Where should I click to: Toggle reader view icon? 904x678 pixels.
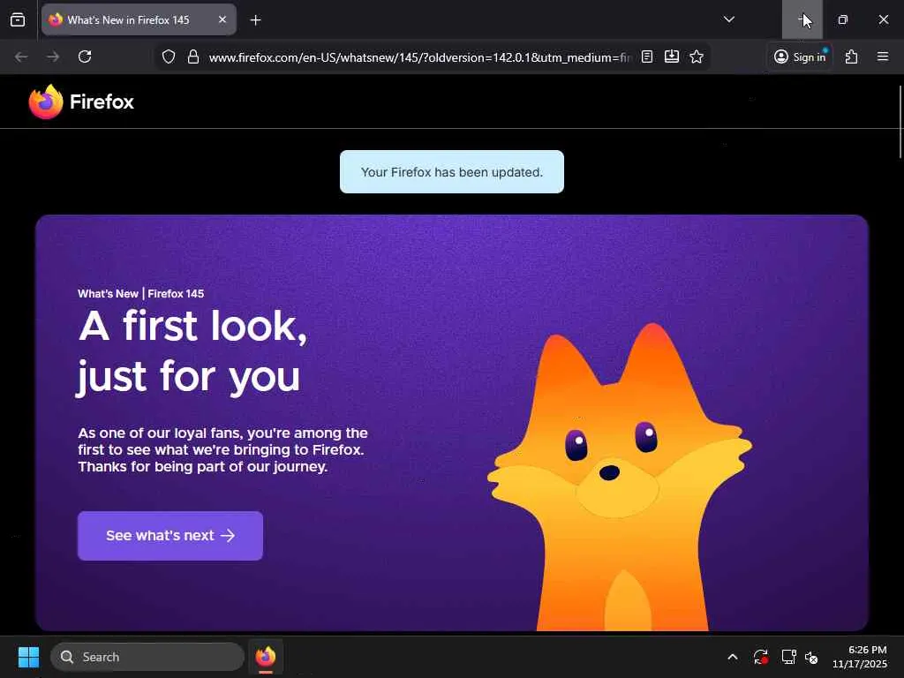click(647, 56)
